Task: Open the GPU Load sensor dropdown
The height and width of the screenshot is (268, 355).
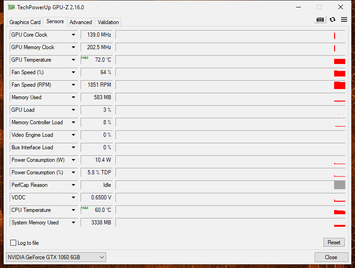Action: 73,110
